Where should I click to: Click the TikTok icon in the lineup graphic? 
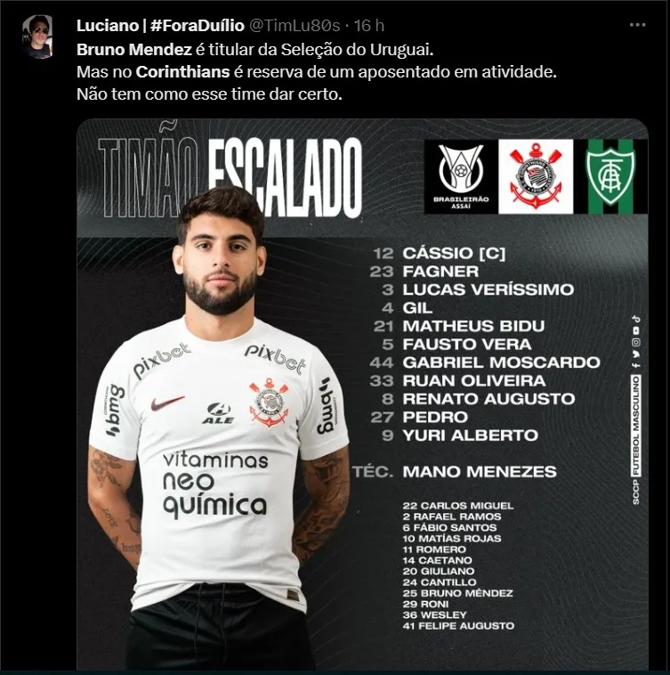click(x=636, y=319)
